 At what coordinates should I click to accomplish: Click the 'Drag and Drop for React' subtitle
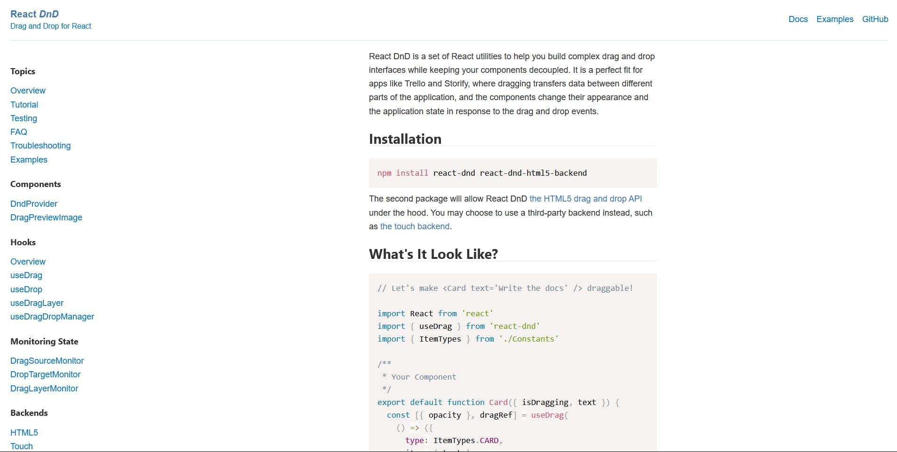51,26
